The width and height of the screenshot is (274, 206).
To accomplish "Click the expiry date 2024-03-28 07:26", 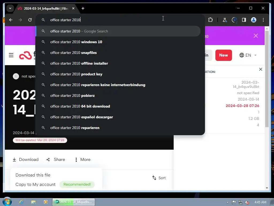I will [242, 106].
